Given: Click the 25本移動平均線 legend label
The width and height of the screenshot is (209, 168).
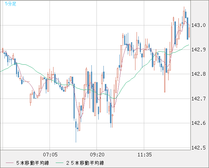Looking at the screenshot, I should pos(85,163).
